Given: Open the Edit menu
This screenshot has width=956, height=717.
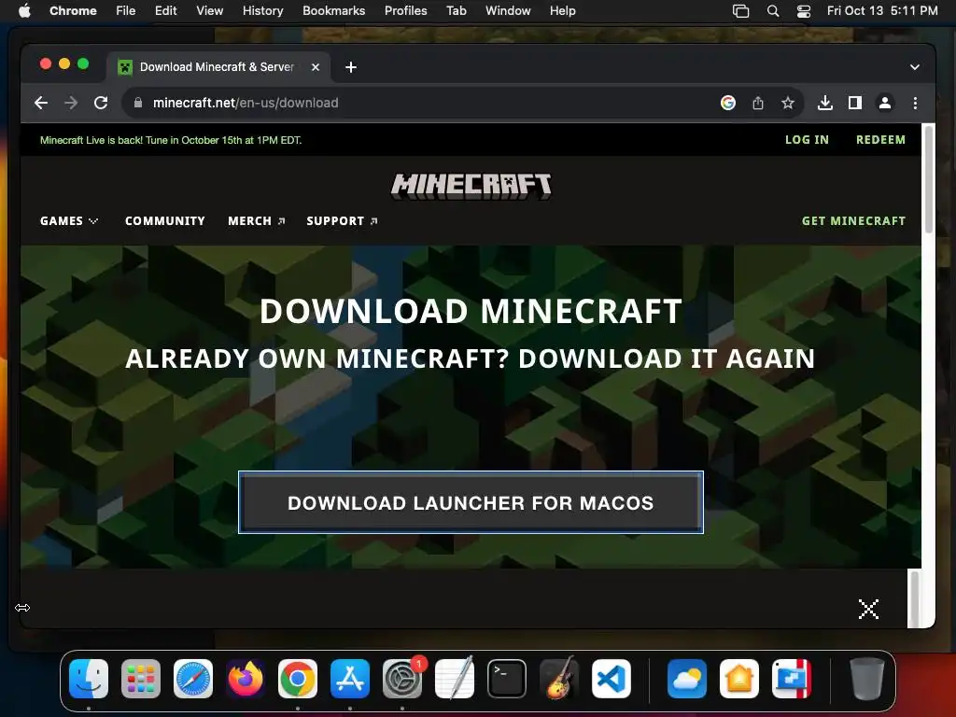Looking at the screenshot, I should coord(166,11).
